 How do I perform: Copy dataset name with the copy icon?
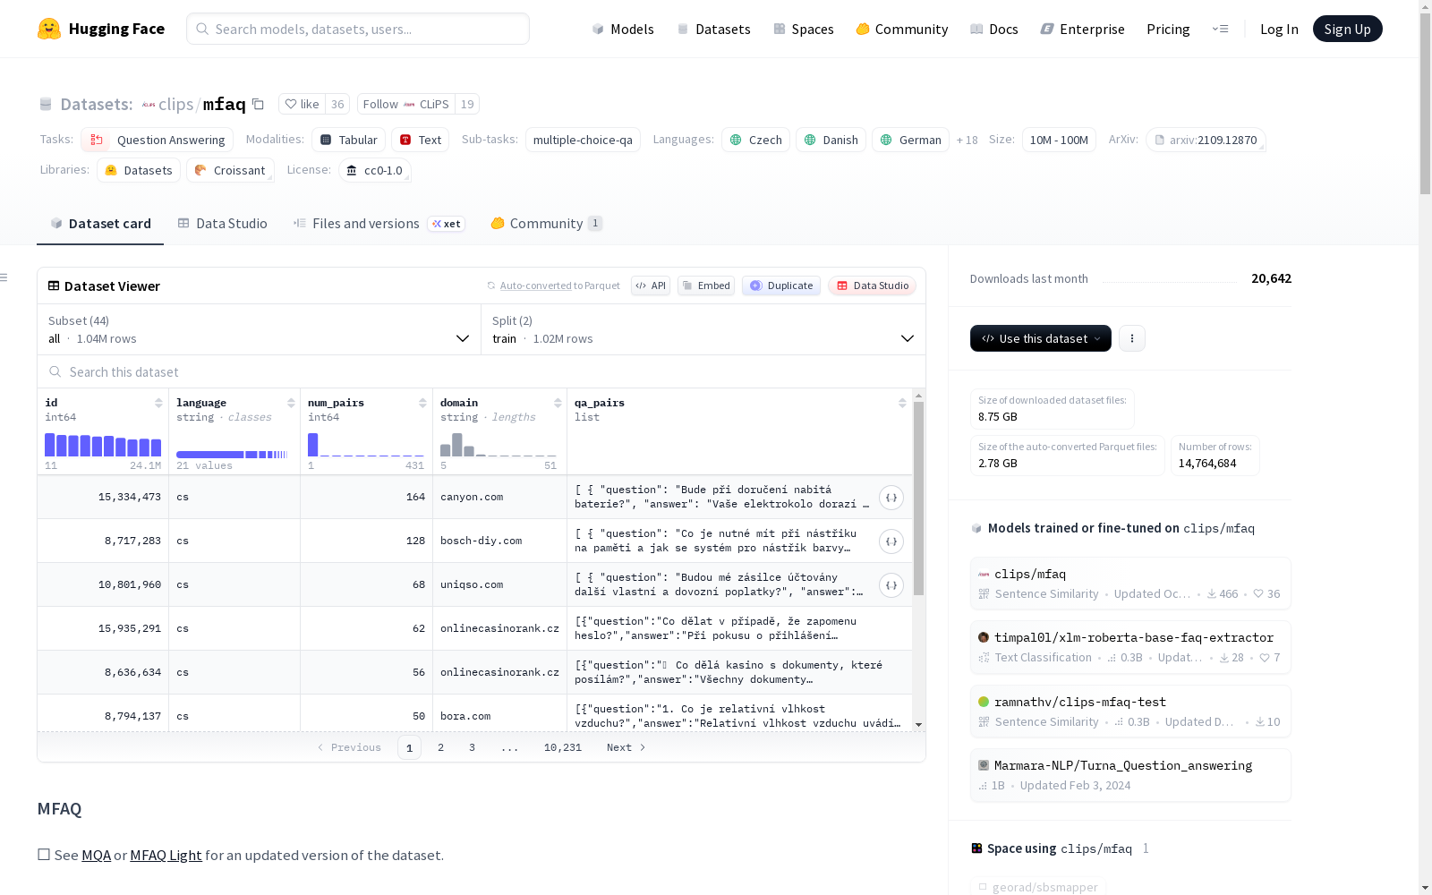258,104
